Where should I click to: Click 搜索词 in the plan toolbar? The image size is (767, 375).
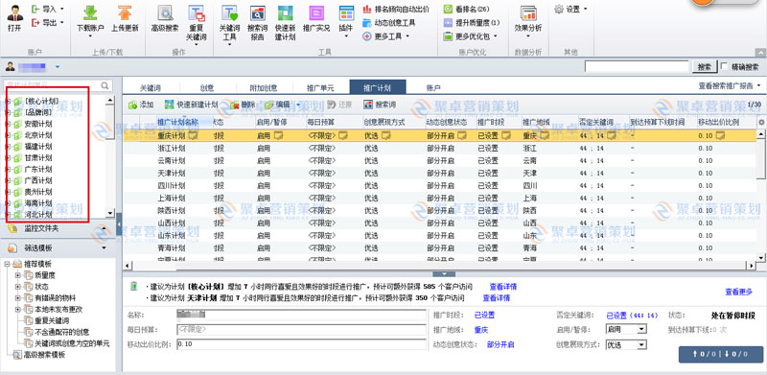(x=380, y=105)
